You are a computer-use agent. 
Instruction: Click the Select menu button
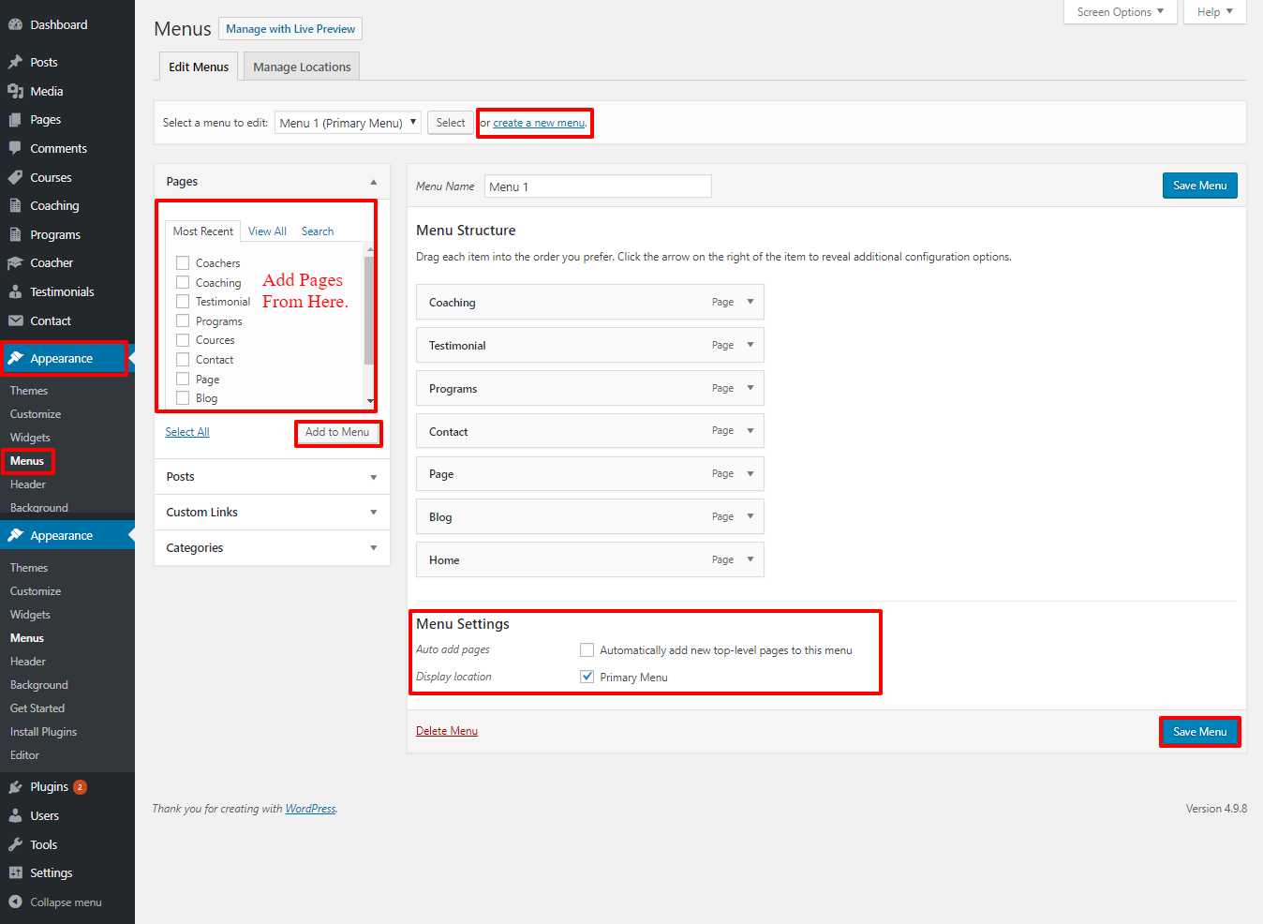(451, 123)
